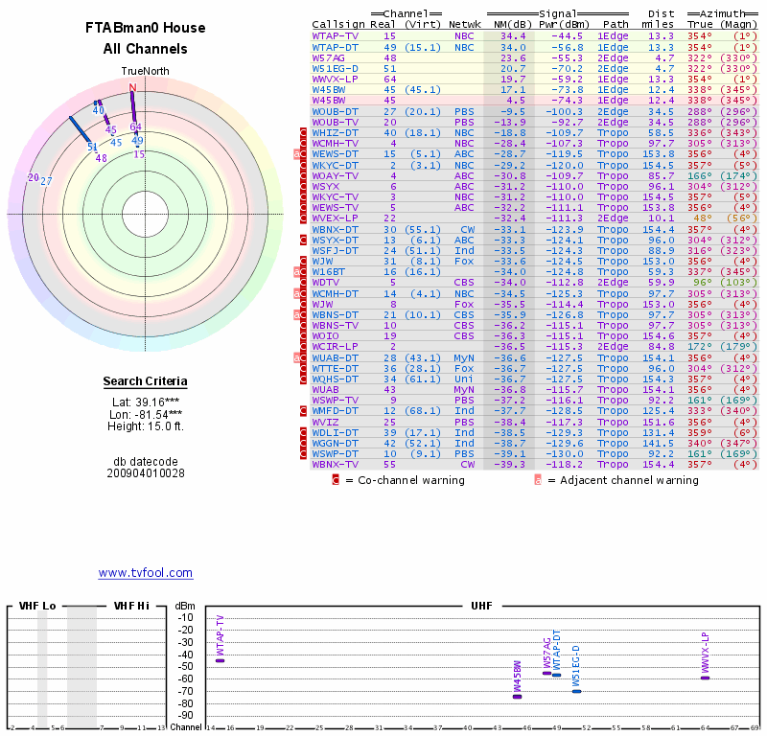Select the "All Channels" subtitle
The height and width of the screenshot is (736, 767).
coord(146,49)
